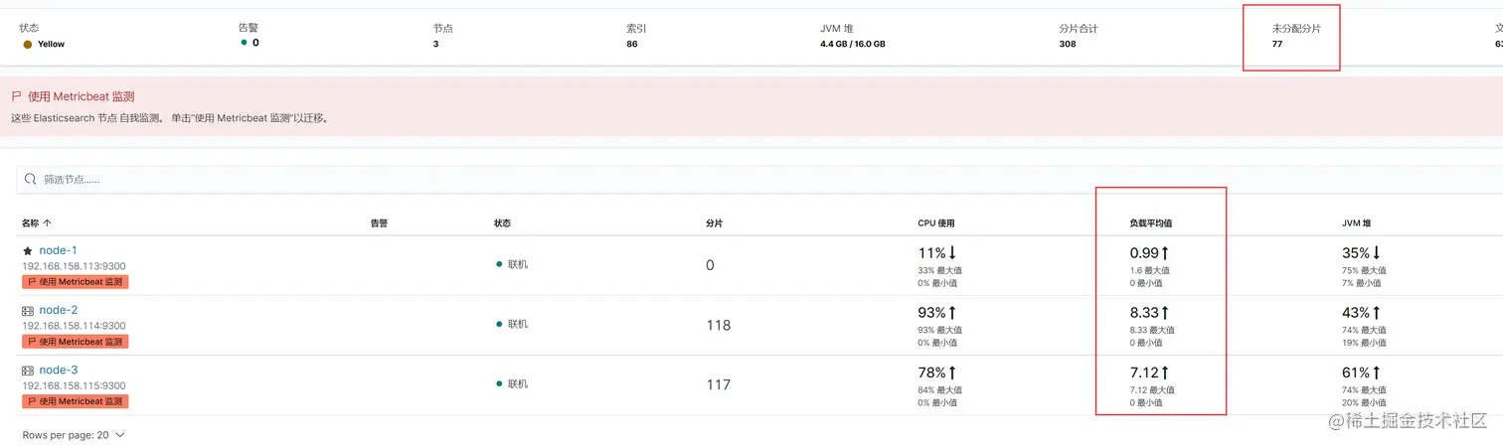Click the yellow cluster status dot
1503x446 pixels.
pos(28,45)
